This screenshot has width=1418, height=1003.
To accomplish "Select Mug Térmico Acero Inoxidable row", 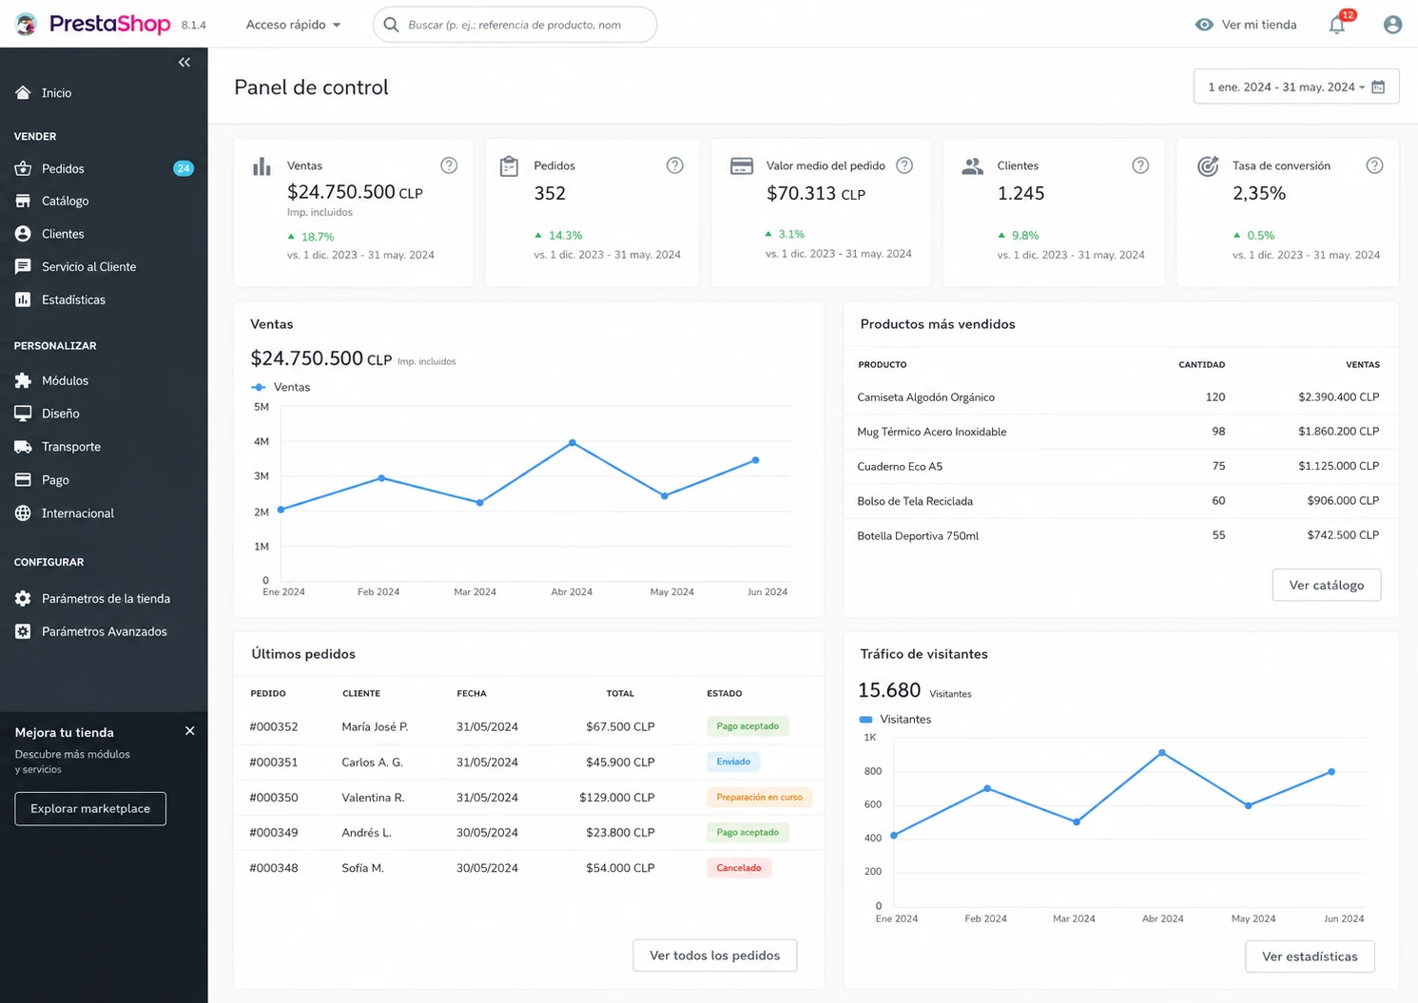I will pos(1119,432).
